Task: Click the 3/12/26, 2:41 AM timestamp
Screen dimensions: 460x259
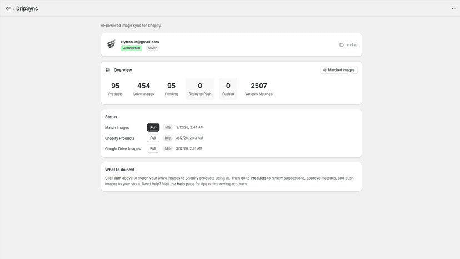Action: coord(189,148)
